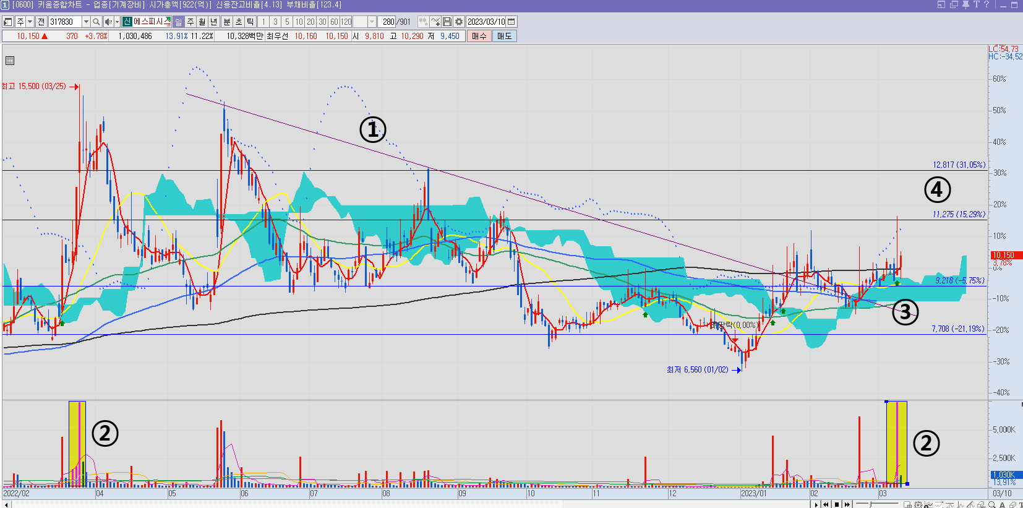1023x508 pixels.
Task: Choose interval preset 60
Action: pos(335,22)
